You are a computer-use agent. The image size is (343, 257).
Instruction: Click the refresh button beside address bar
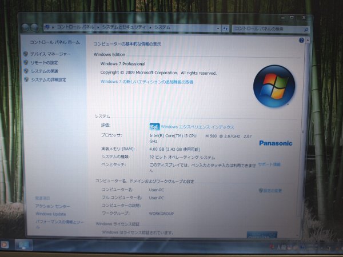point(225,29)
